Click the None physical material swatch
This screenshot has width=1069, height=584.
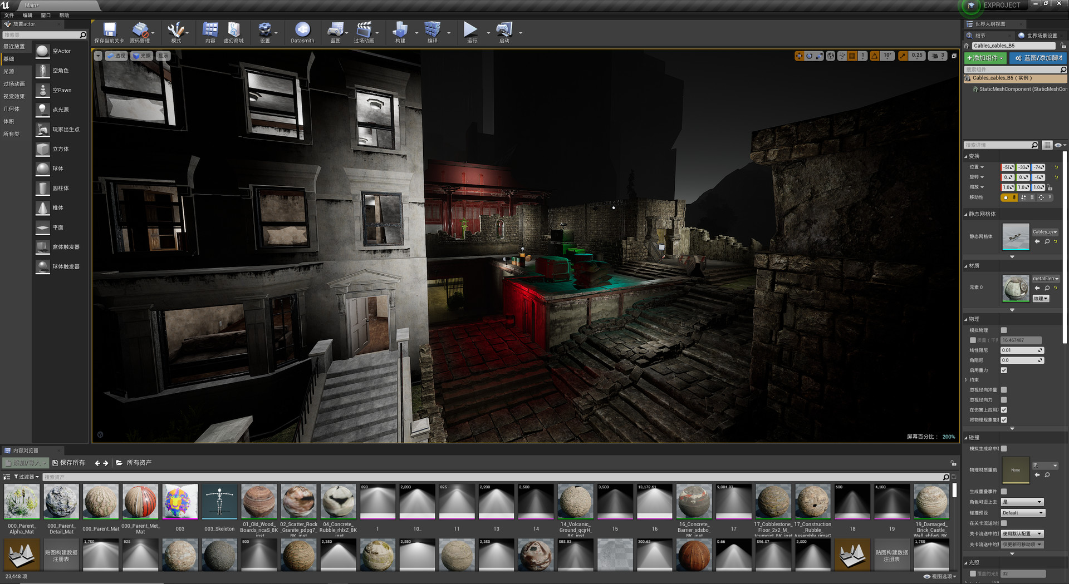(1015, 470)
